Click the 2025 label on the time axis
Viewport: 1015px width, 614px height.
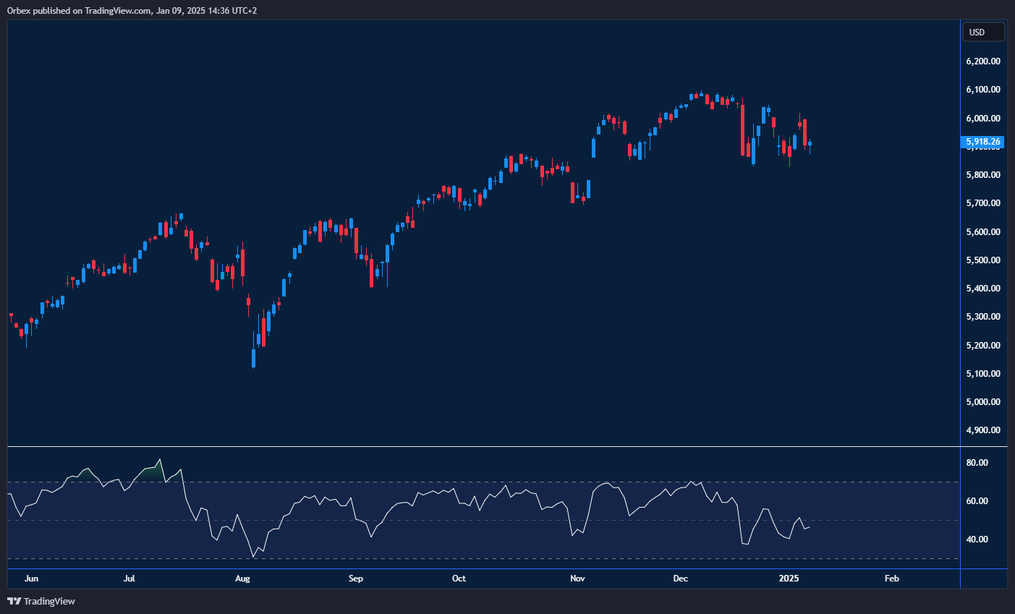coord(788,579)
